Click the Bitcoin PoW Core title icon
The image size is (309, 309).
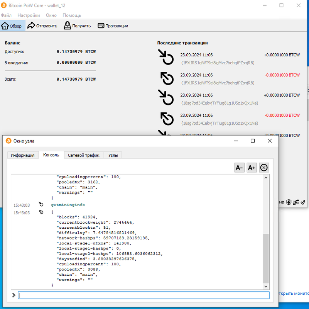[3, 5]
